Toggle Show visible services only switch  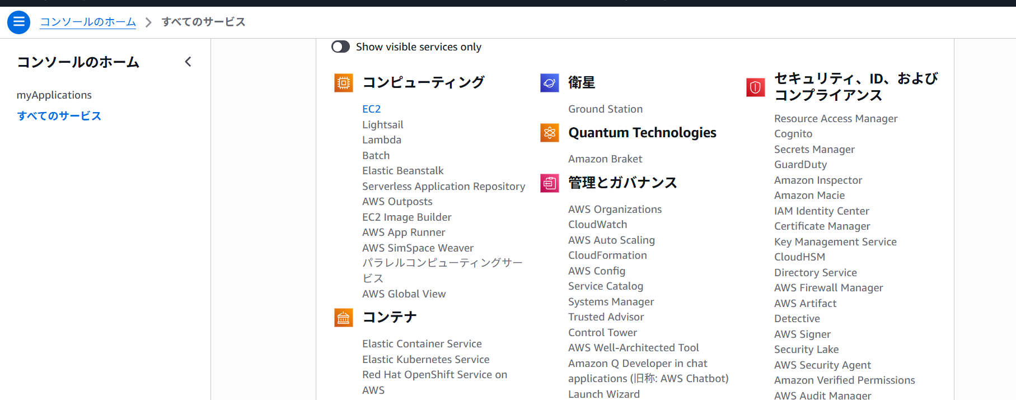(x=340, y=47)
